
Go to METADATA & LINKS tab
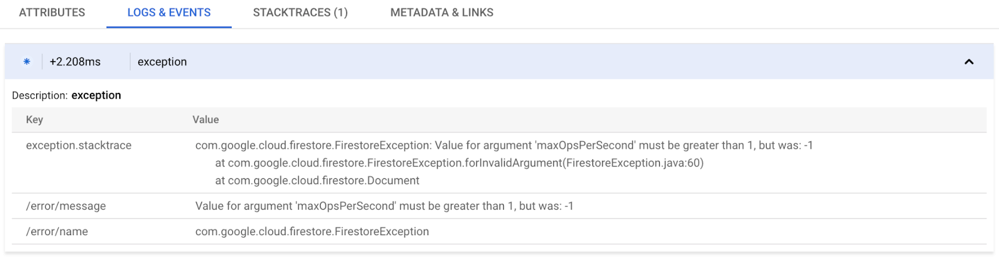(x=441, y=12)
